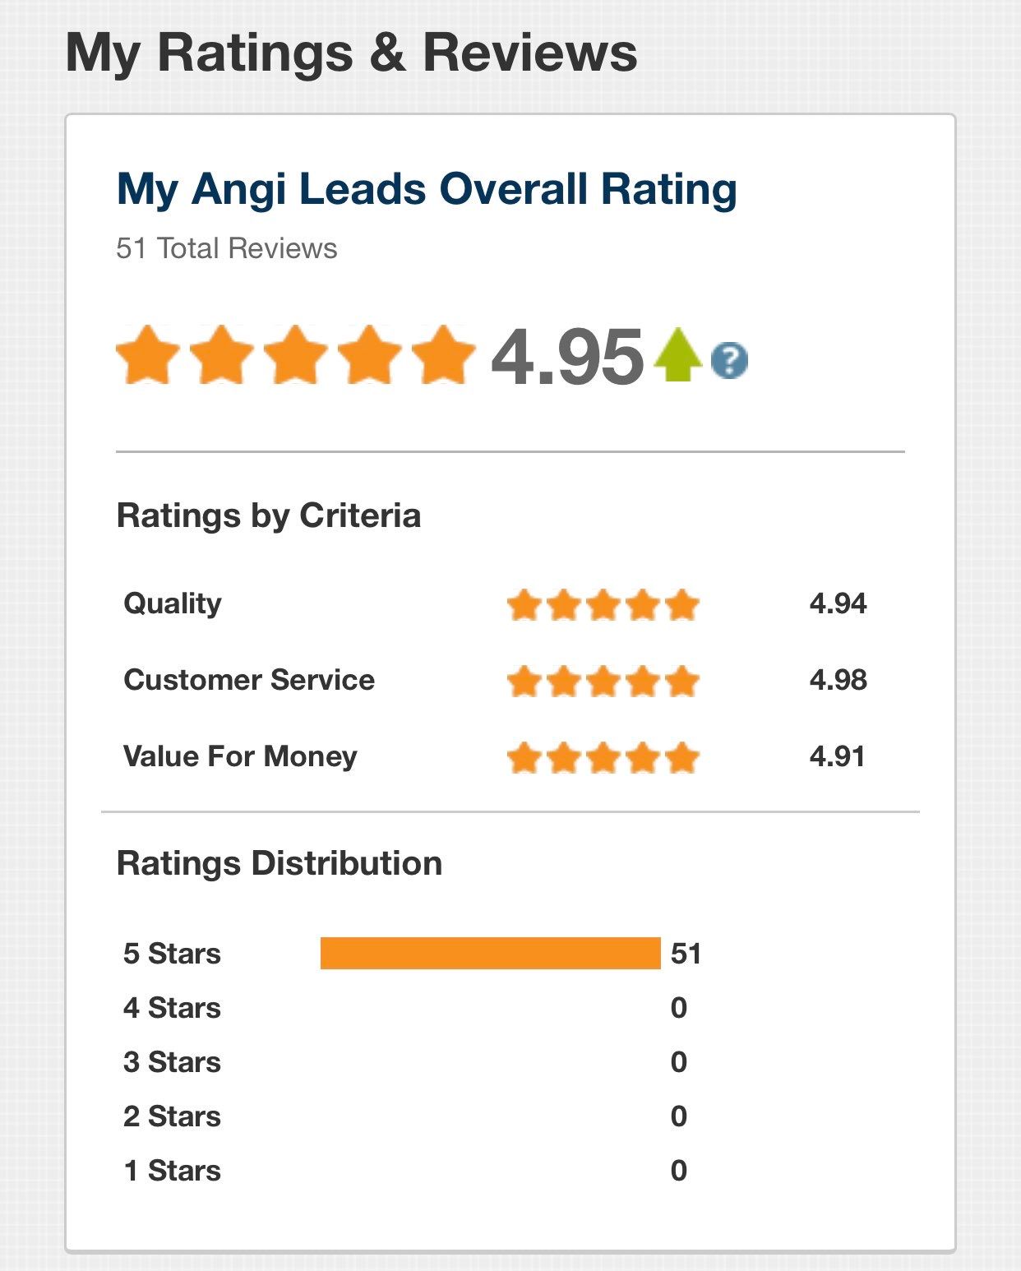Click the 51 Total Reviews text
The width and height of the screenshot is (1021, 1271).
pyautogui.click(x=226, y=248)
